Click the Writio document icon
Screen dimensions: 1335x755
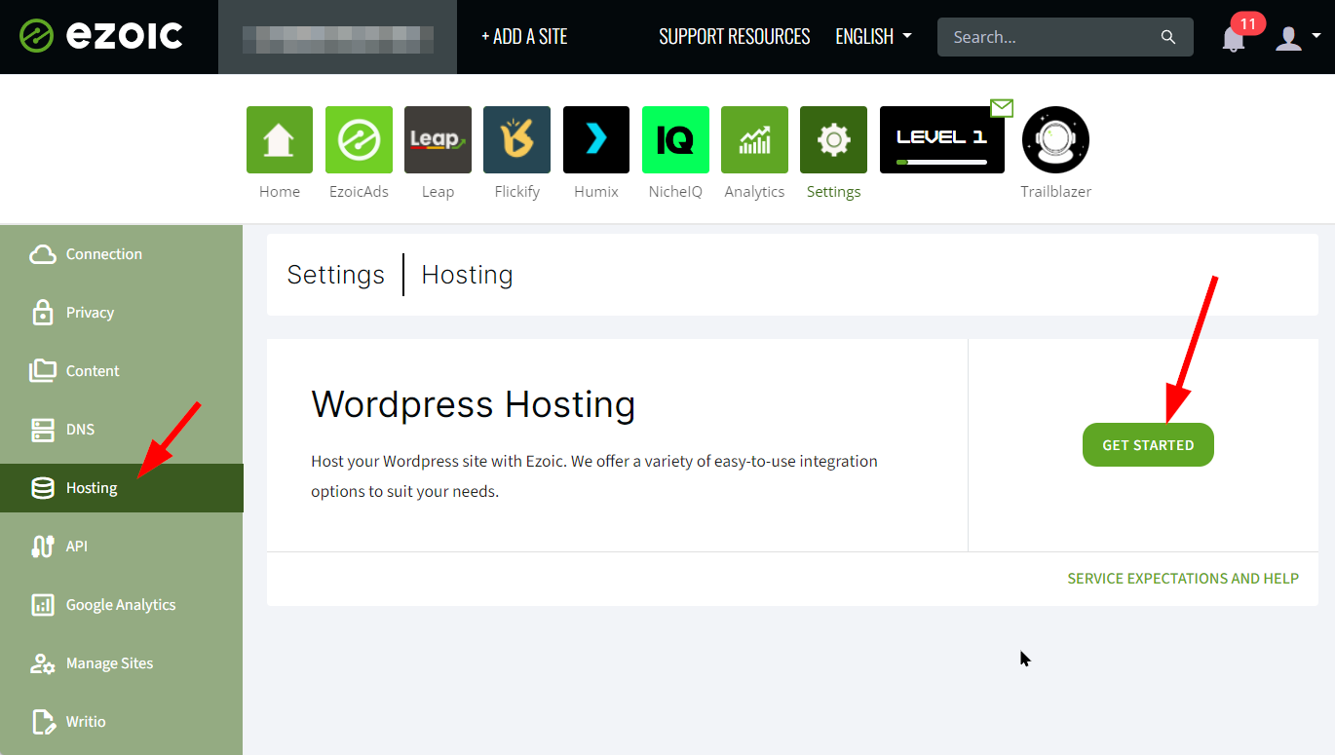[43, 722]
